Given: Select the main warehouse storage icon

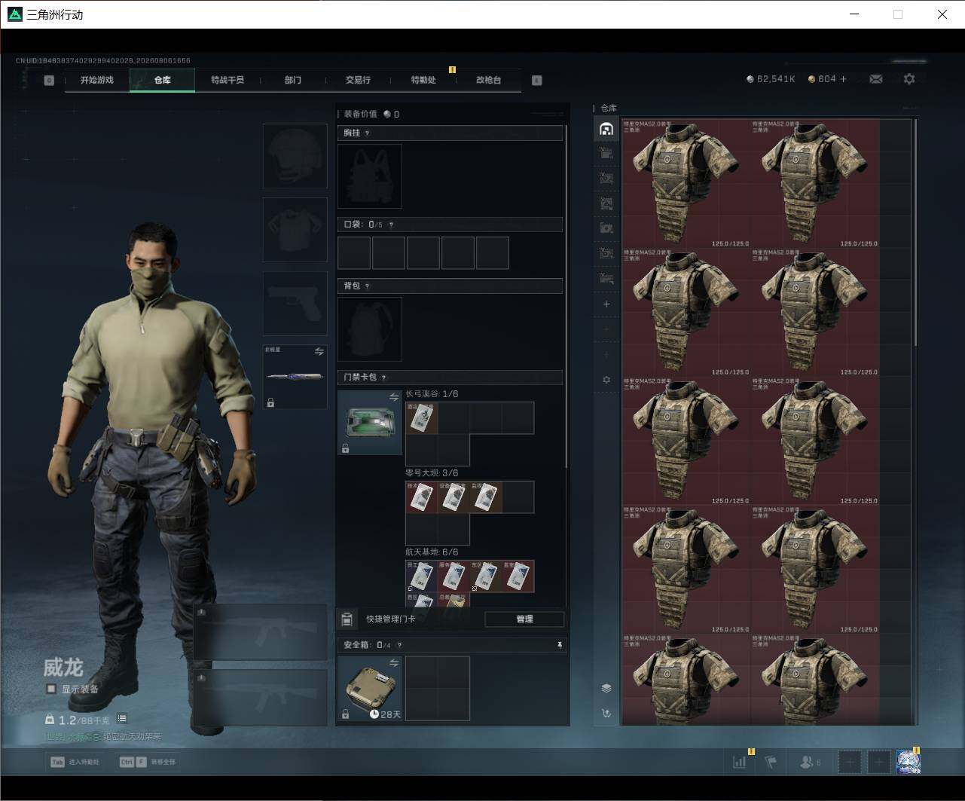Looking at the screenshot, I should 606,129.
